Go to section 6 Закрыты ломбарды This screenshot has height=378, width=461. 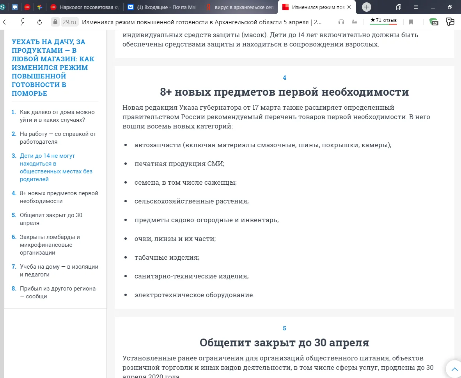[x=50, y=244]
